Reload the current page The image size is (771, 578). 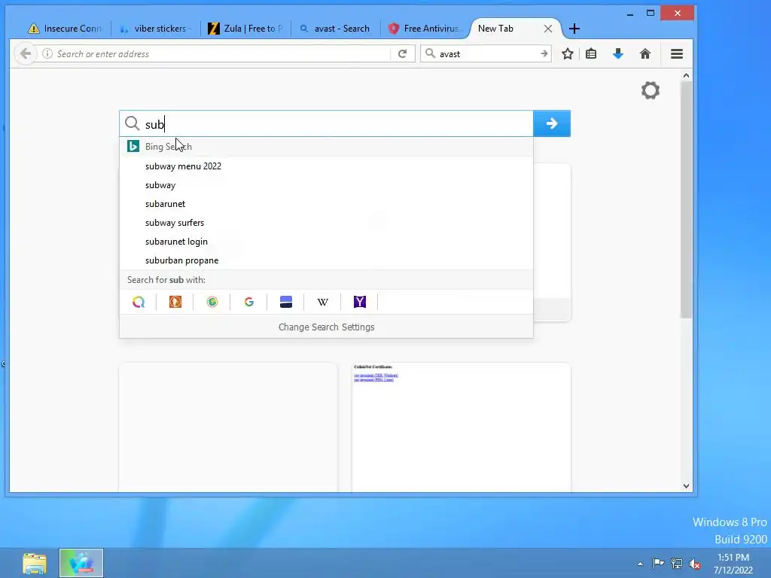pos(402,53)
